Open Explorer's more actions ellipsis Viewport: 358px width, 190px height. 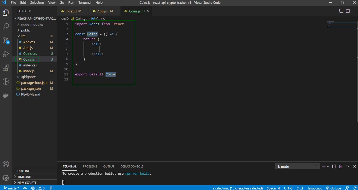coord(51,11)
